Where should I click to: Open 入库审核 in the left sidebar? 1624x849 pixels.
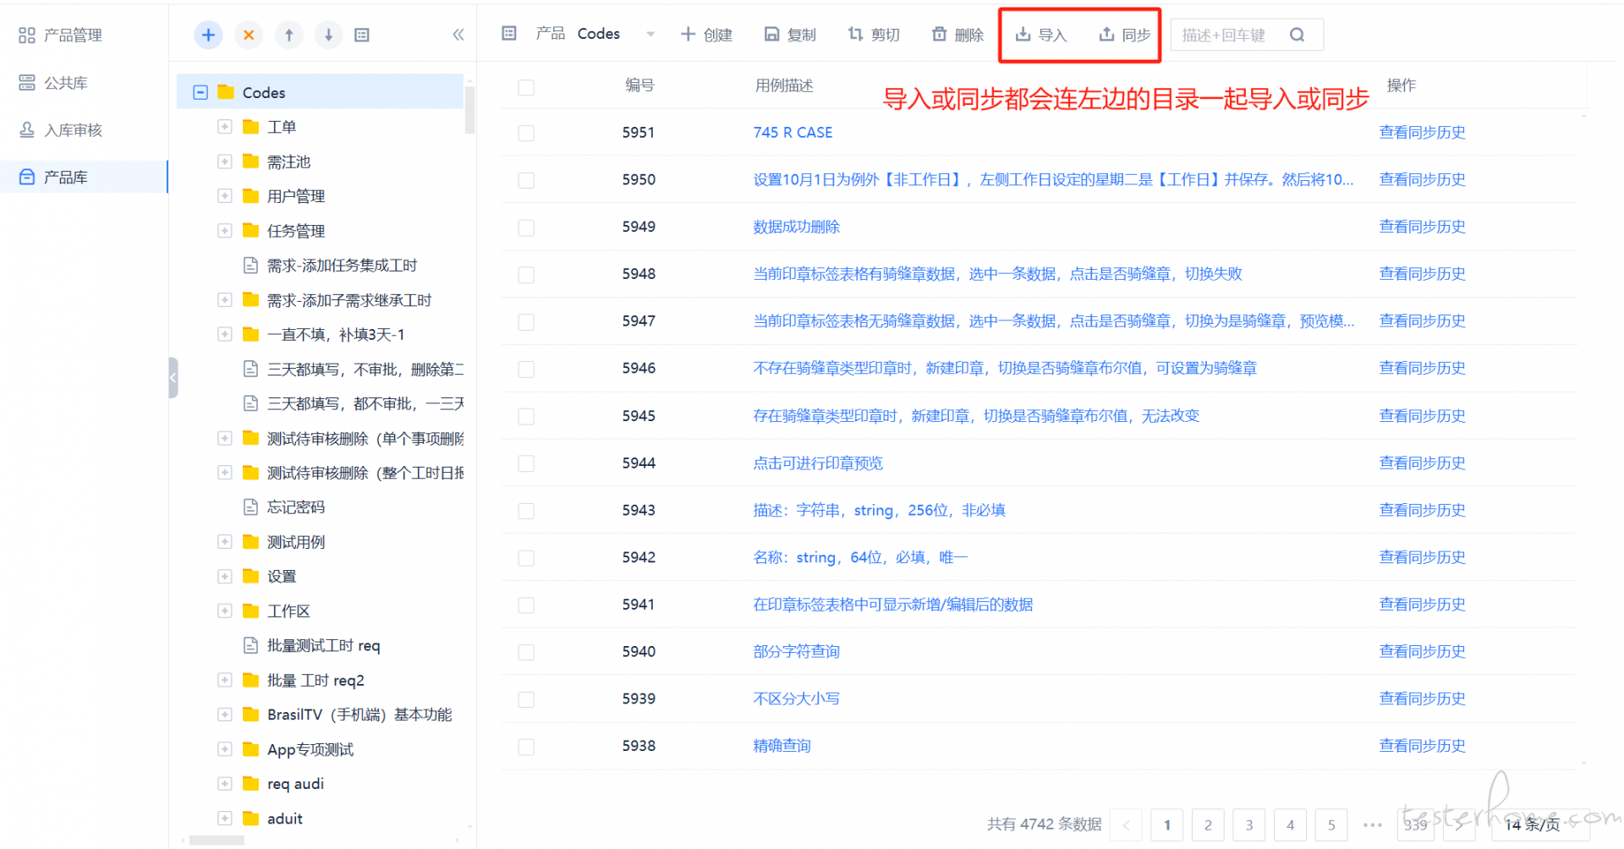click(73, 130)
